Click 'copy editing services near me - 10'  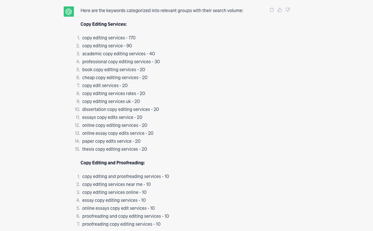point(116,184)
